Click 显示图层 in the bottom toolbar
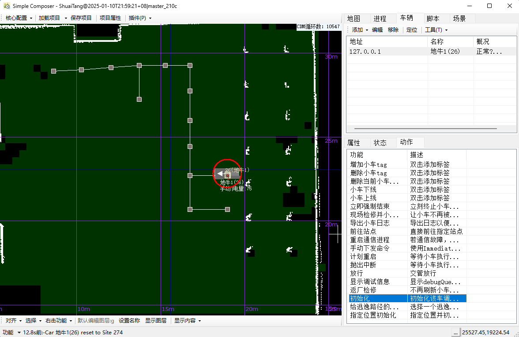This screenshot has height=337, width=519. click(x=156, y=321)
